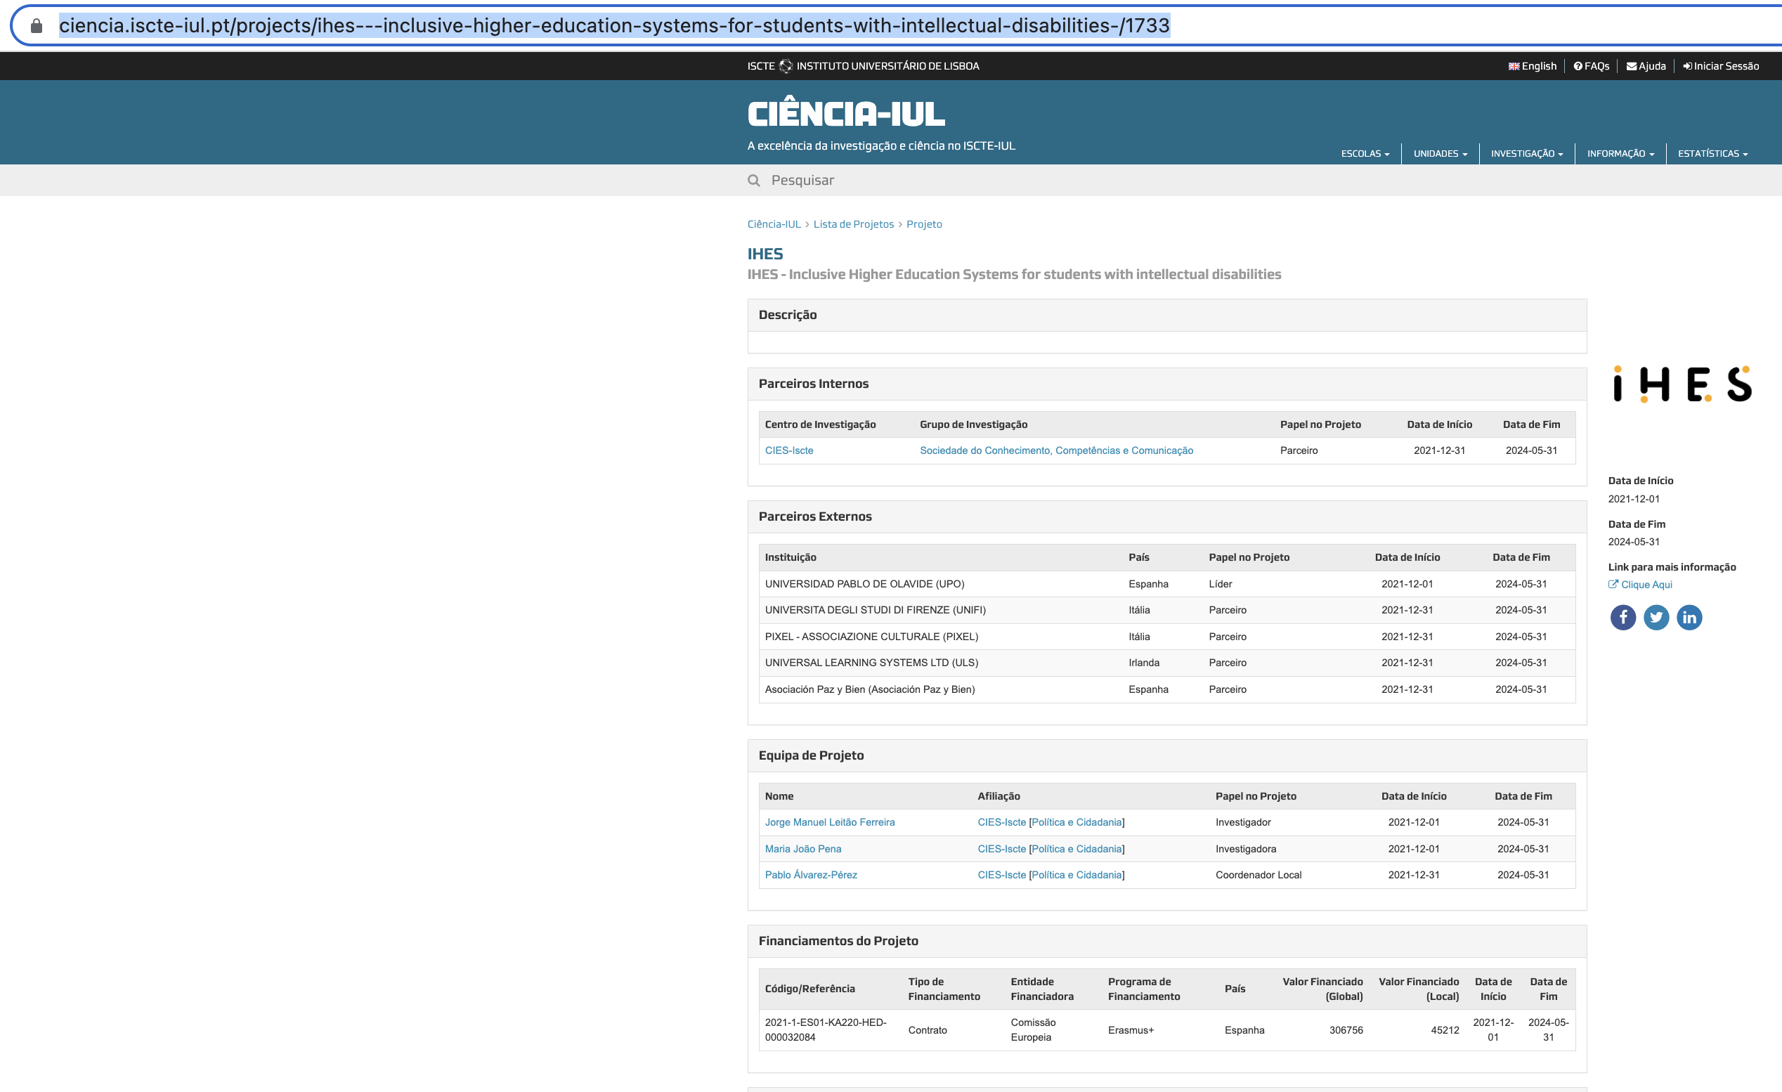Expand the ESTATÍSTICAS dropdown menu
Image resolution: width=1782 pixels, height=1092 pixels.
(1712, 153)
